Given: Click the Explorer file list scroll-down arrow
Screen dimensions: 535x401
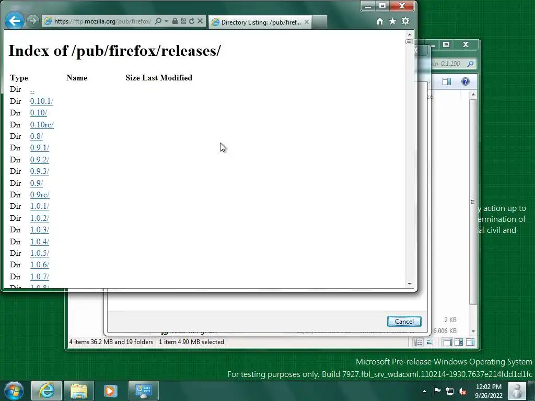Looking at the screenshot, I should click(x=473, y=331).
